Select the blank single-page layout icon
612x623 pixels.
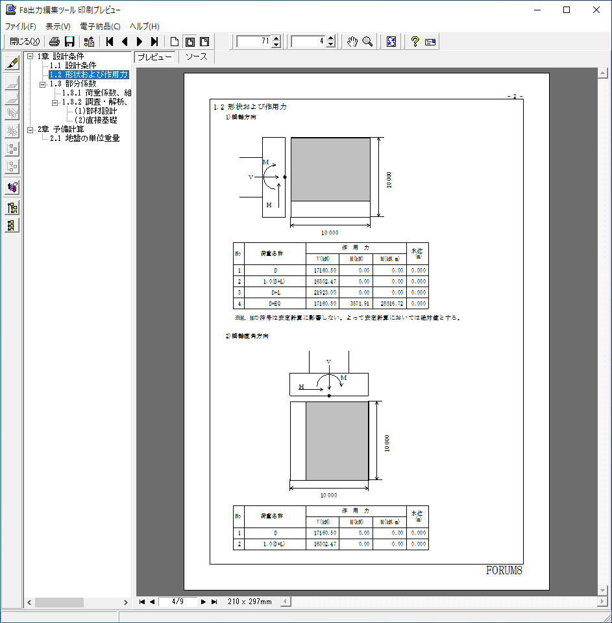[174, 42]
